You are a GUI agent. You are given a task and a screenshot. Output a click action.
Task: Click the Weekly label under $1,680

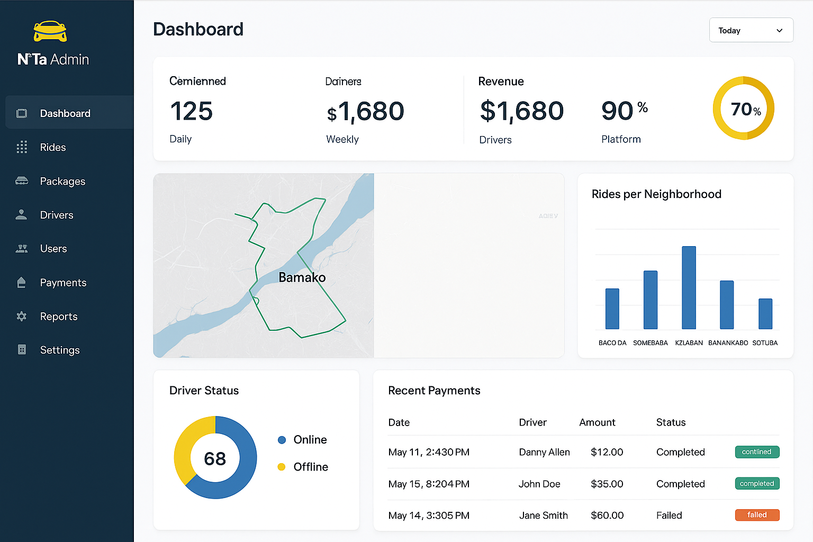(342, 139)
